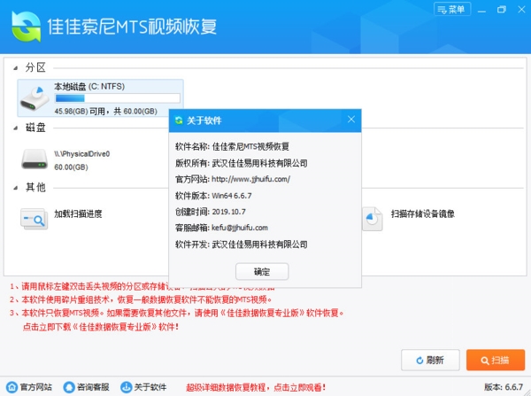Click the 关于软件 dialog title icon
The height and width of the screenshot is (396, 531).
coord(179,120)
